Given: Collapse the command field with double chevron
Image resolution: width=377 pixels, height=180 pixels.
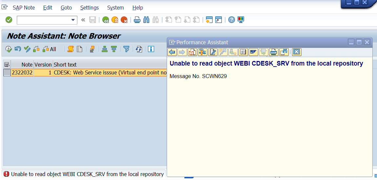Looking at the screenshot, I should point(83,20).
